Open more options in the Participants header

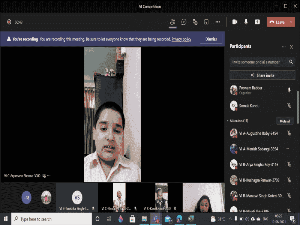click(x=284, y=47)
